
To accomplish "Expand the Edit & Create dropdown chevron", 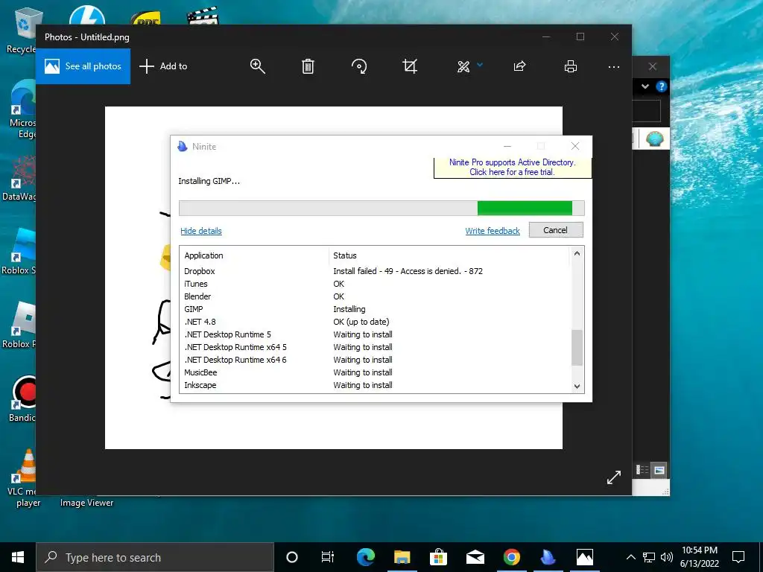I will (480, 64).
